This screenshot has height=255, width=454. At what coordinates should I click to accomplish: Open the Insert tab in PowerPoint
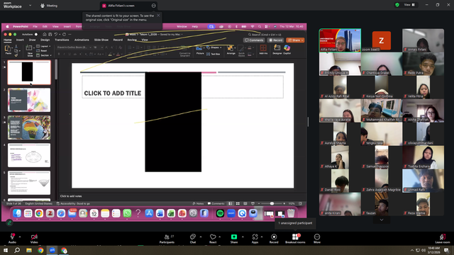[x=20, y=40]
